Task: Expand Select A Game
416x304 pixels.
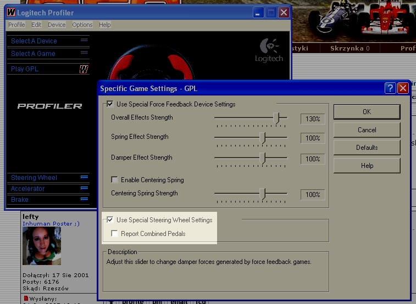Action: point(48,53)
